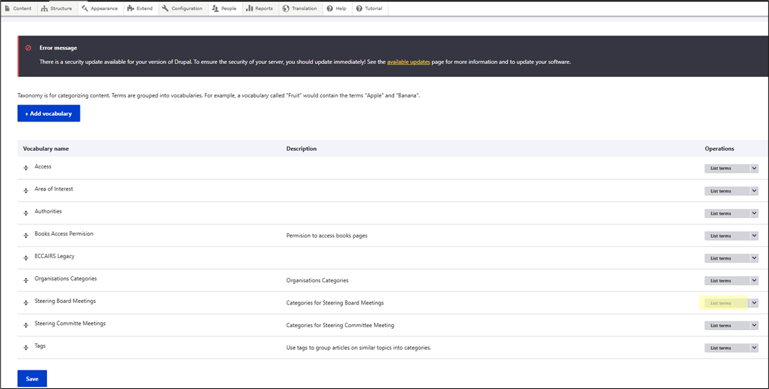Screen dimensions: 769x389
Task: Follow the available updates link
Action: point(408,62)
